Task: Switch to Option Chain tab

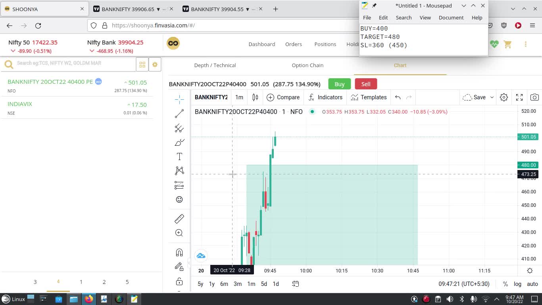Action: (x=308, y=65)
